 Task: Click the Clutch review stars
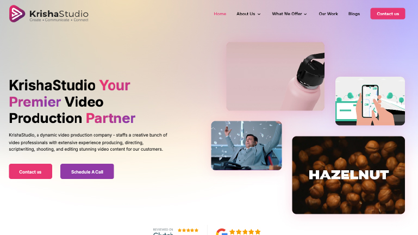[x=188, y=230]
